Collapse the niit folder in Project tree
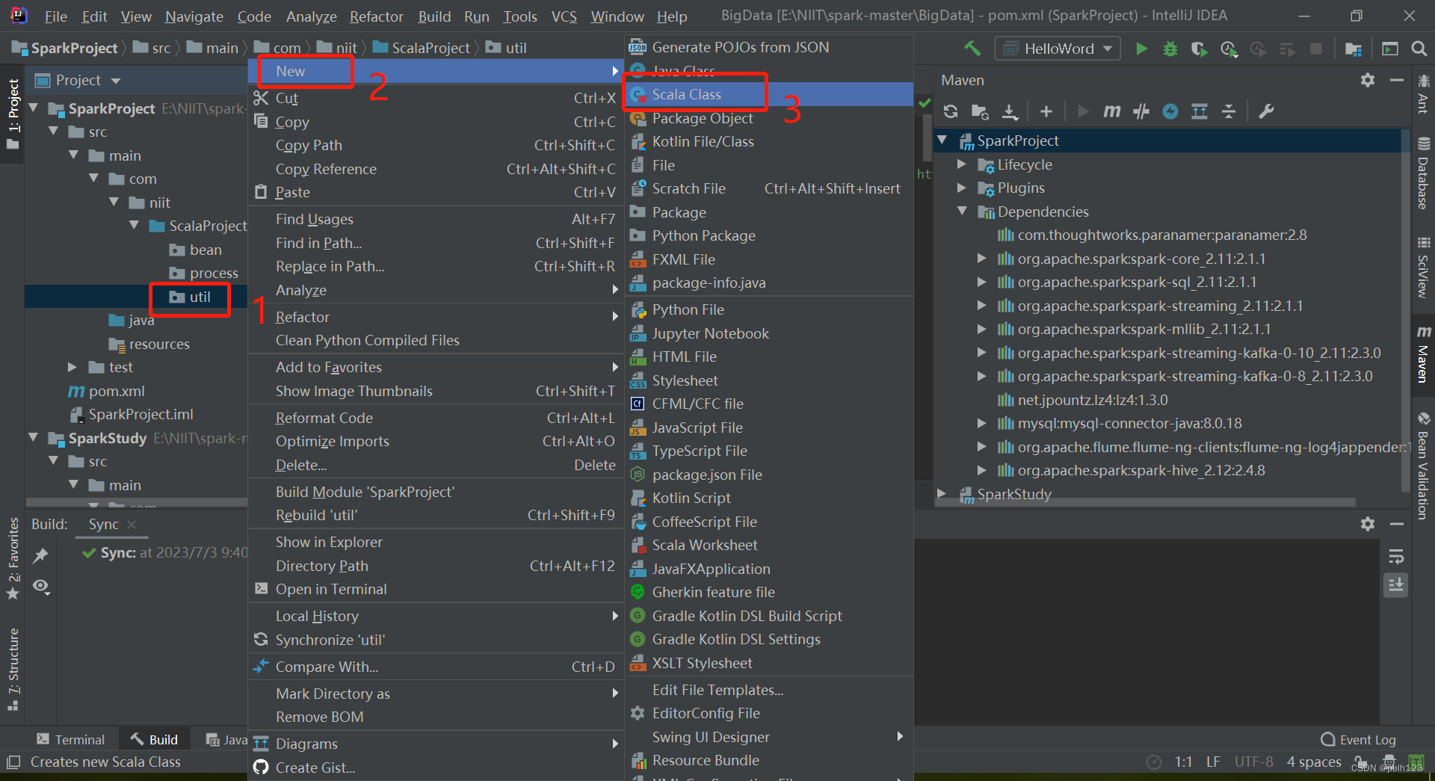 pos(114,203)
